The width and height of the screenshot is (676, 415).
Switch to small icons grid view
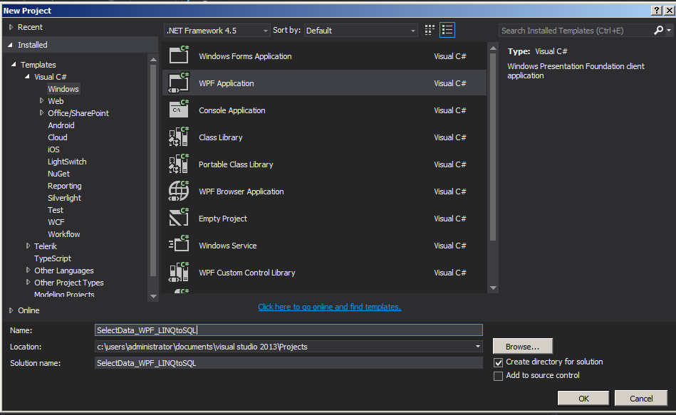(x=430, y=30)
